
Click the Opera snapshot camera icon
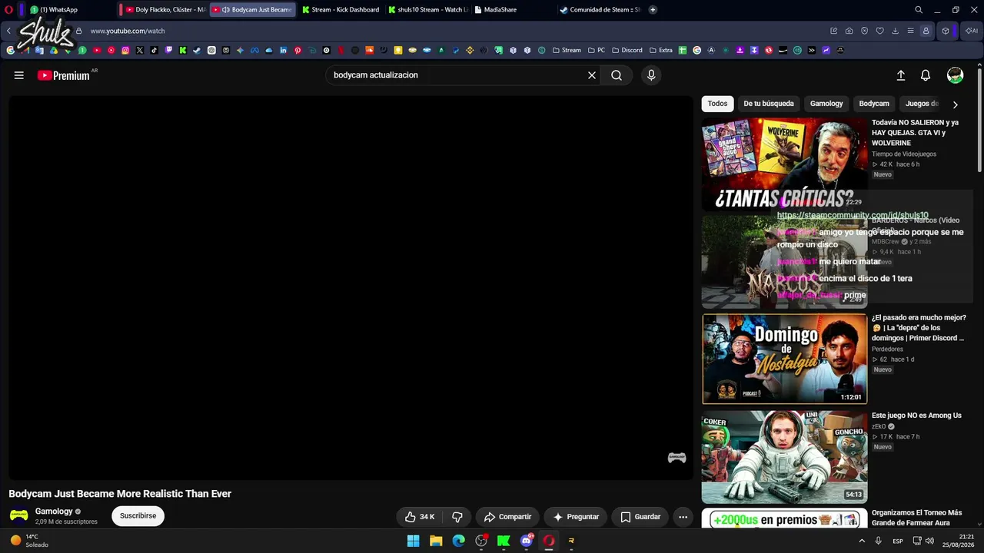849,31
